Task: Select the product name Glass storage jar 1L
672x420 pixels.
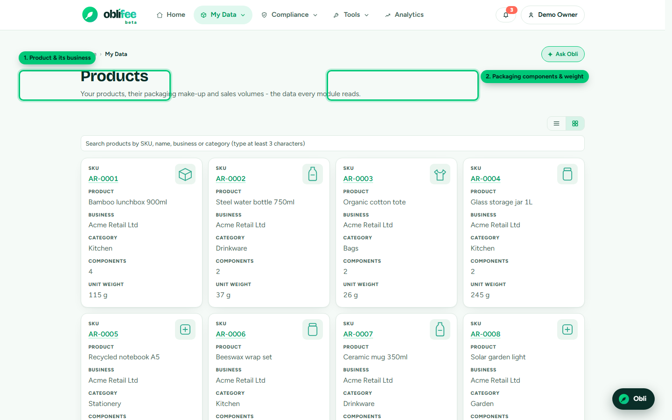Action: 502,202
